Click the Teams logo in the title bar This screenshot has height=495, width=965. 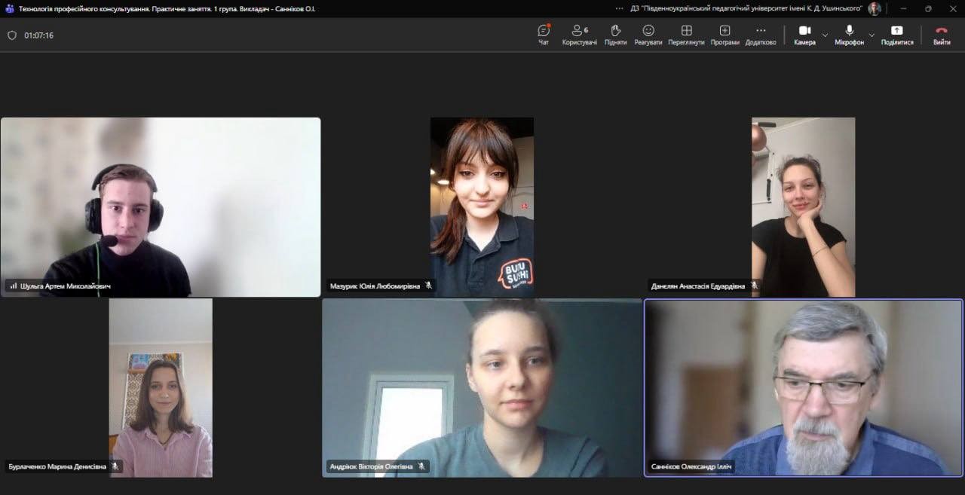tap(10, 8)
